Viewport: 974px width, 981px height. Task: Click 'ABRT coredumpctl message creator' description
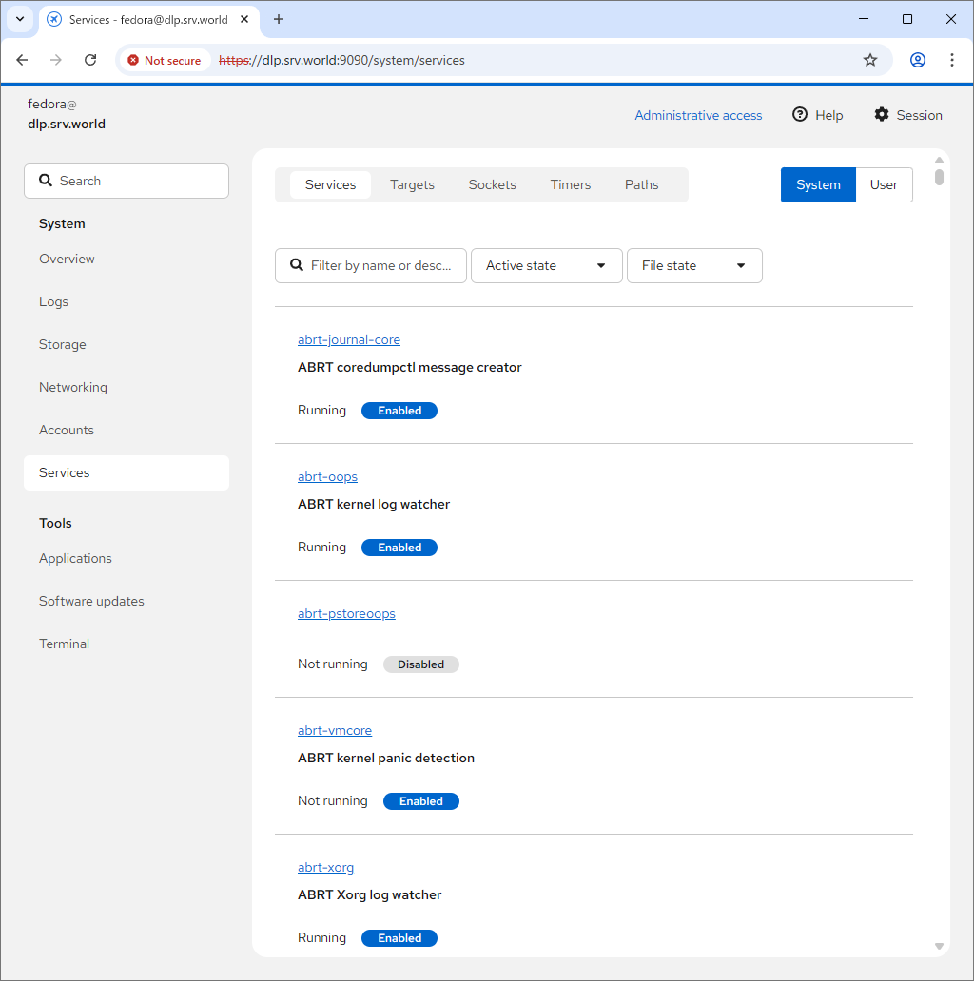pyautogui.click(x=409, y=367)
